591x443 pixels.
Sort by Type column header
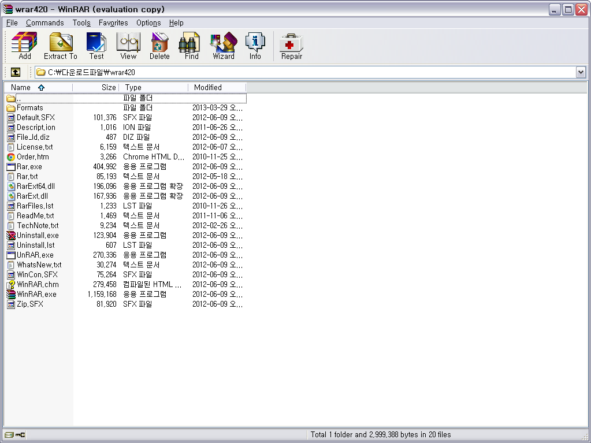[153, 87]
